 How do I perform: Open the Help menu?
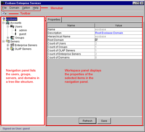(36, 8)
